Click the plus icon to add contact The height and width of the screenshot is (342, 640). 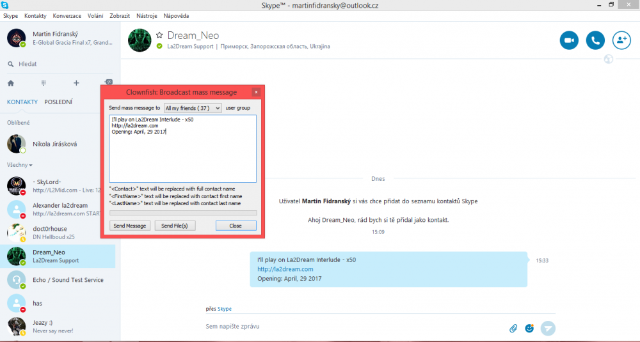(76, 83)
